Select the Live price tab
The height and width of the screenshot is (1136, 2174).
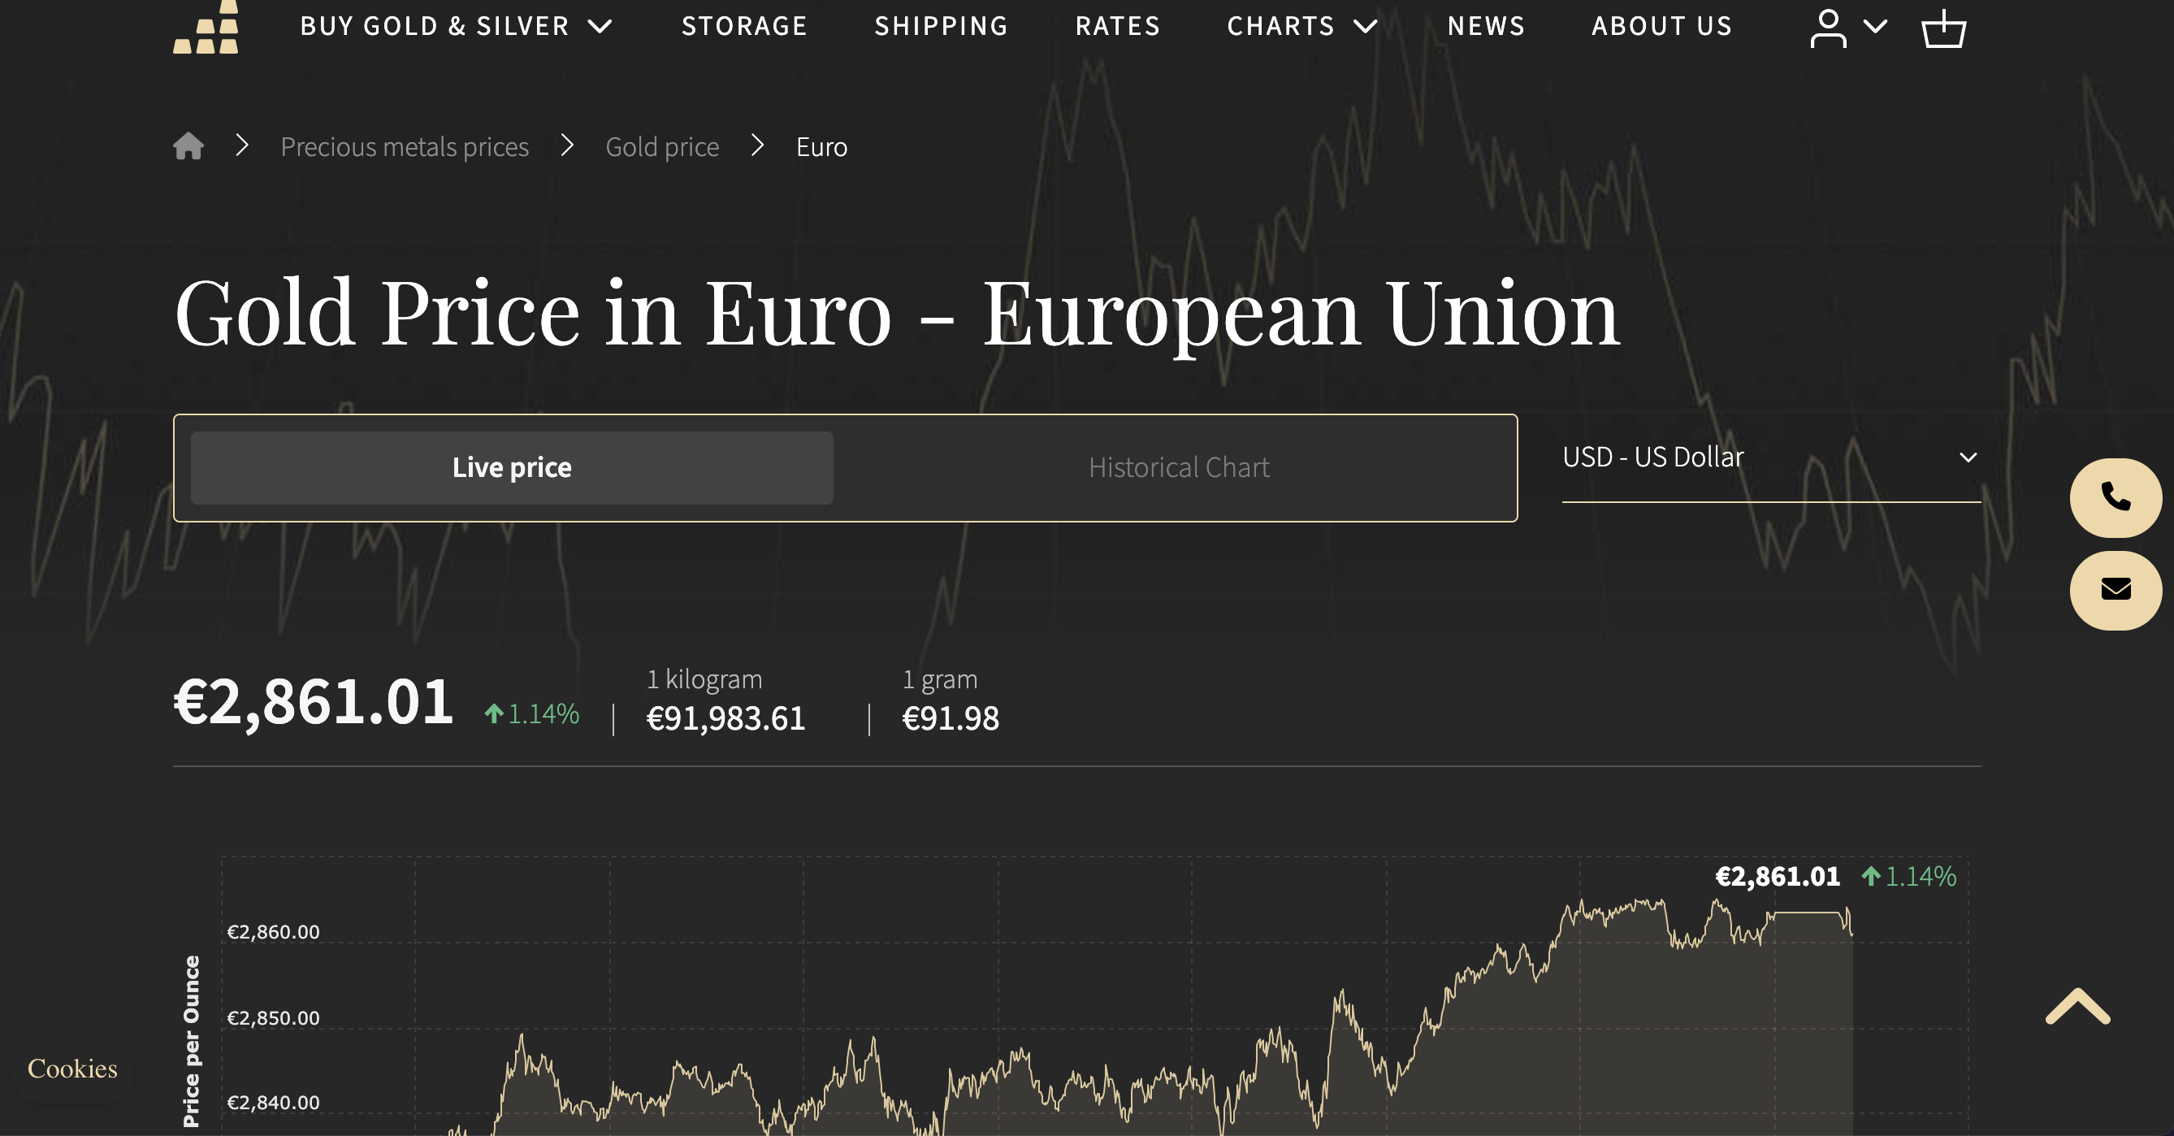pyautogui.click(x=512, y=467)
